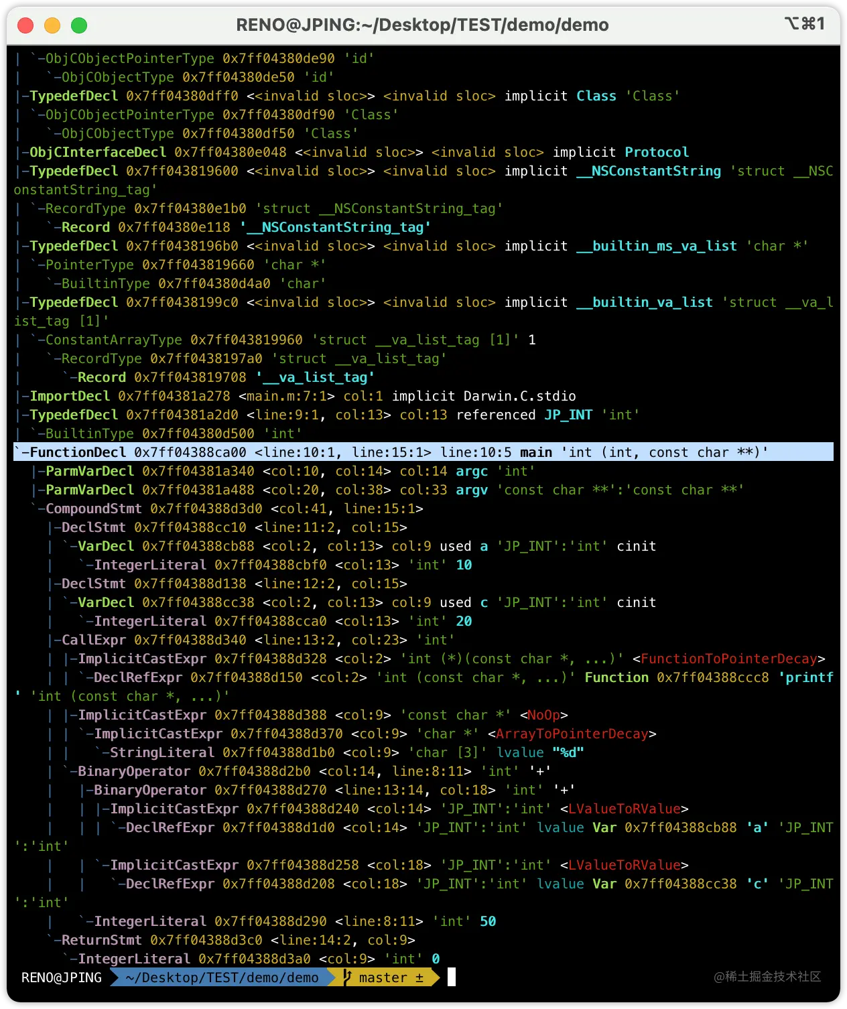Click the red ArrayToPointerDecay text
The width and height of the screenshot is (847, 1009).
572,734
